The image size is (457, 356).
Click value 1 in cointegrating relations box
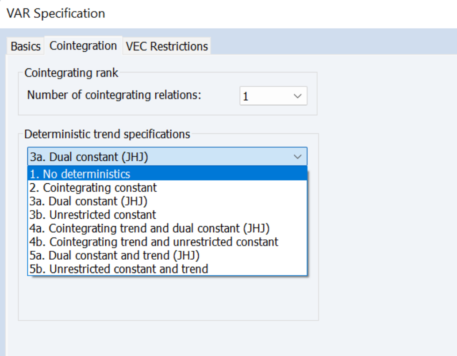point(246,96)
